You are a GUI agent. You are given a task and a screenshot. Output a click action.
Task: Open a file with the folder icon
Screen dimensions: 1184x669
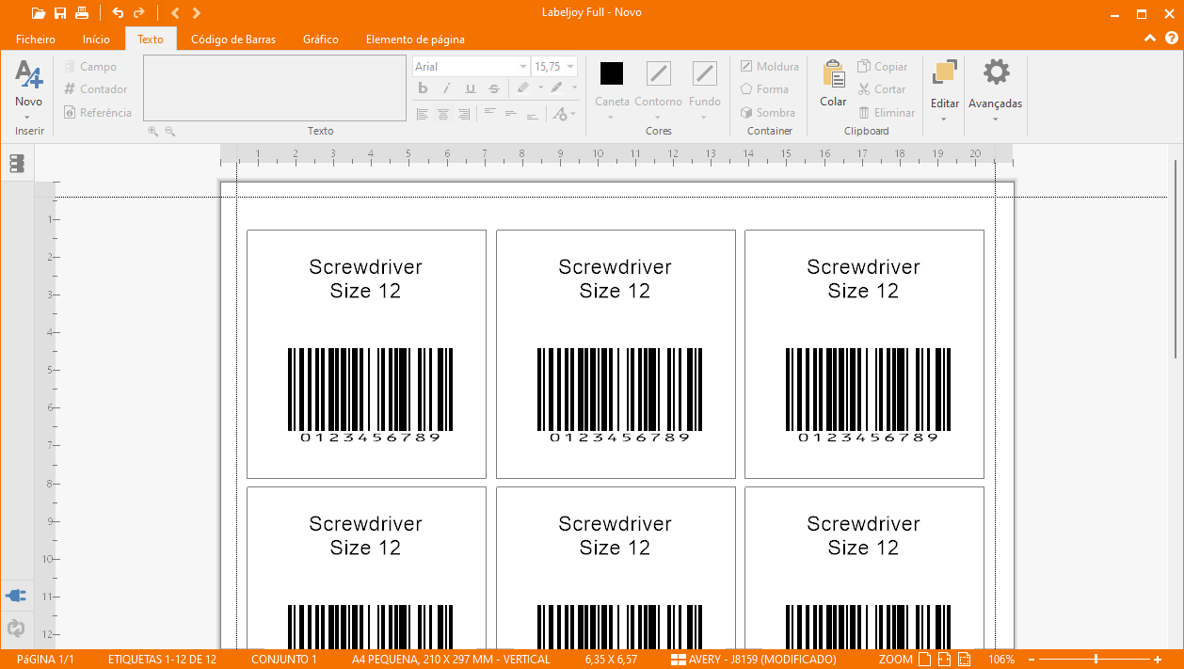point(38,13)
